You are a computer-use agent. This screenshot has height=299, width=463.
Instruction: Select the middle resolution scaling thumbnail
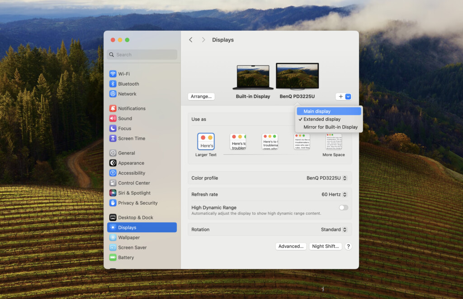point(270,142)
